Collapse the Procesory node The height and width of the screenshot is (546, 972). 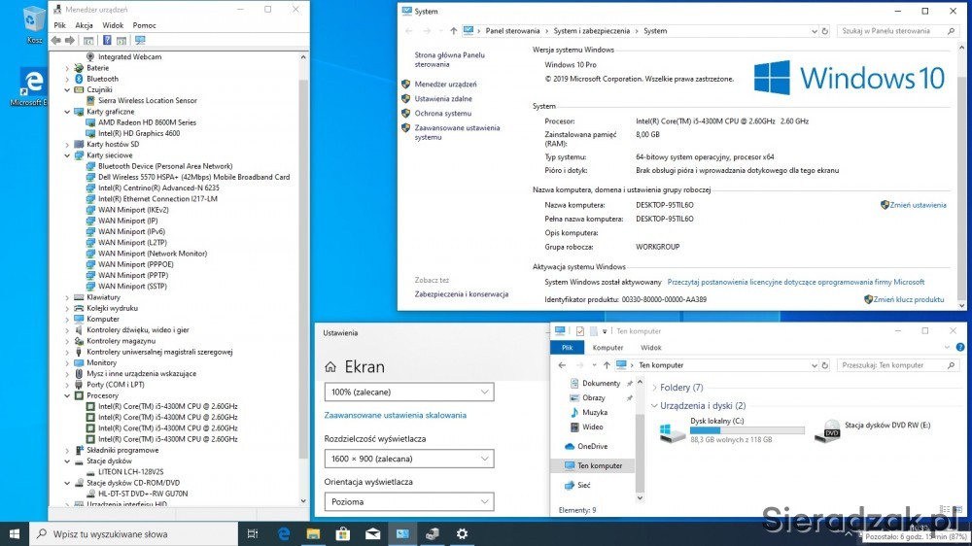coord(67,395)
